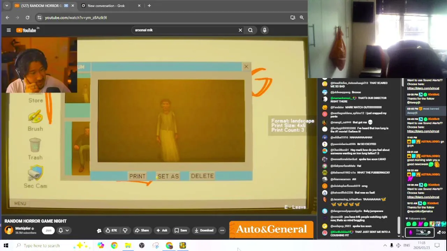447x251 pixels.
Task: Open File Explorer from the taskbar
Action: coord(128,245)
